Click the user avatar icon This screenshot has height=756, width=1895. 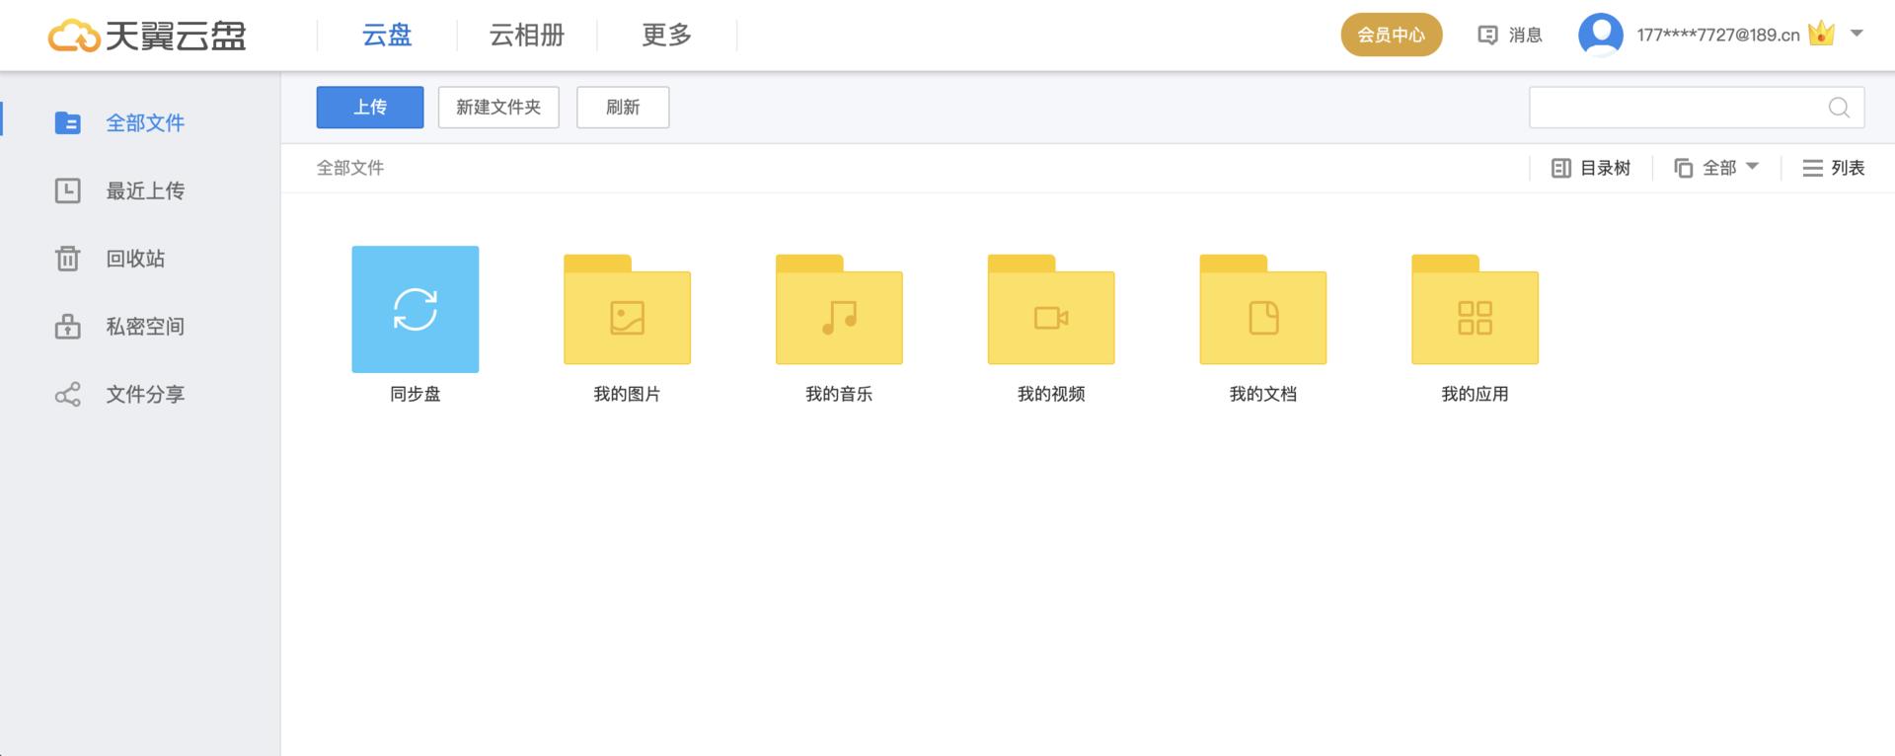point(1600,35)
